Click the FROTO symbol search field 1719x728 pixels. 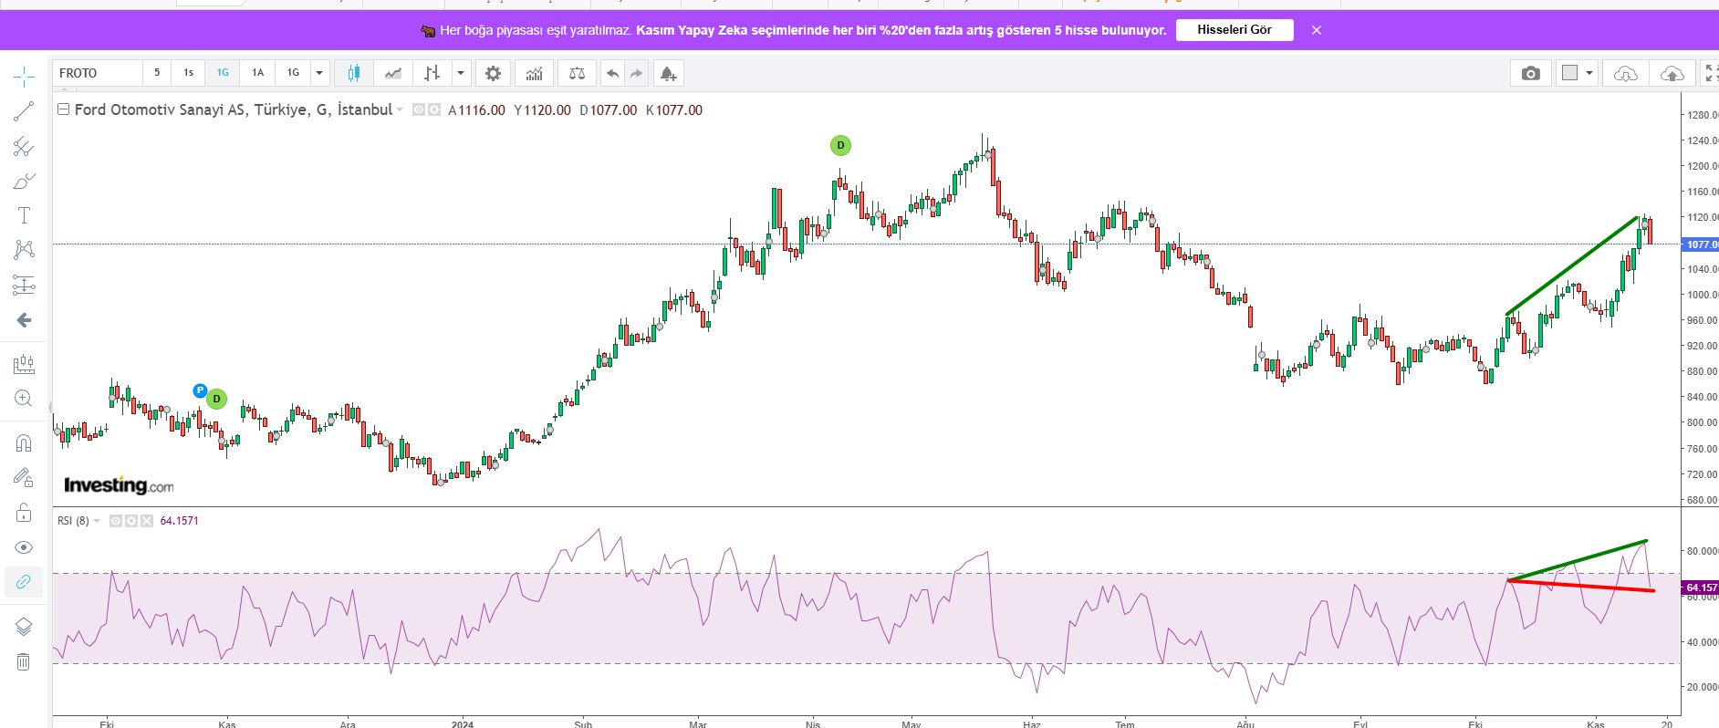[x=98, y=73]
